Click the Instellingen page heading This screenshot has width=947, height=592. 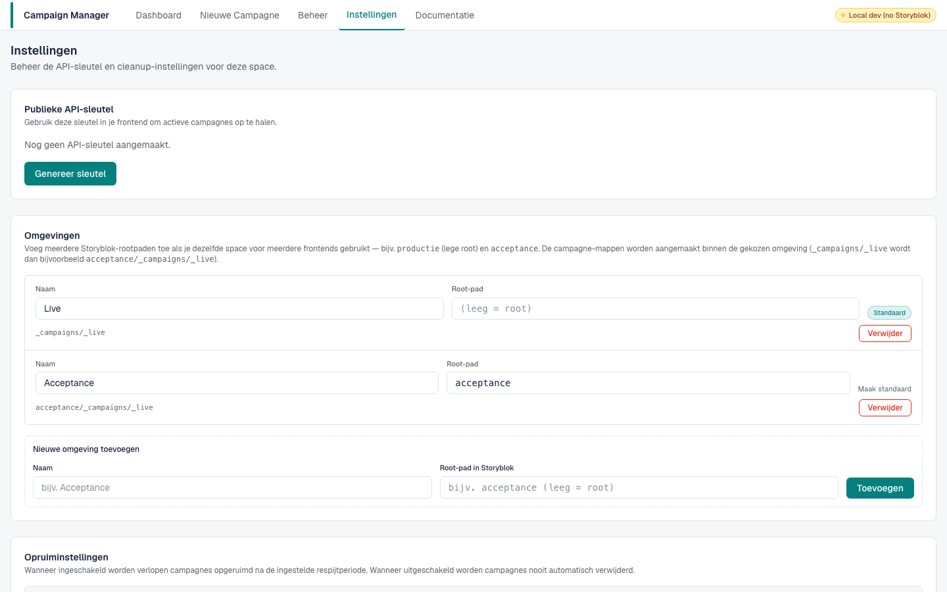click(44, 51)
